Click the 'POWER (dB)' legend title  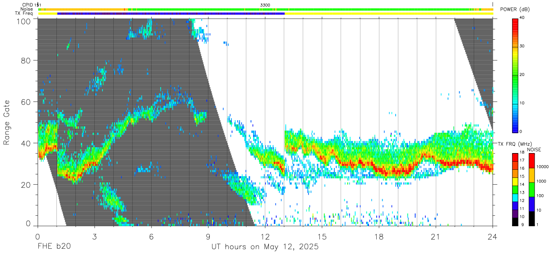coord(515,9)
